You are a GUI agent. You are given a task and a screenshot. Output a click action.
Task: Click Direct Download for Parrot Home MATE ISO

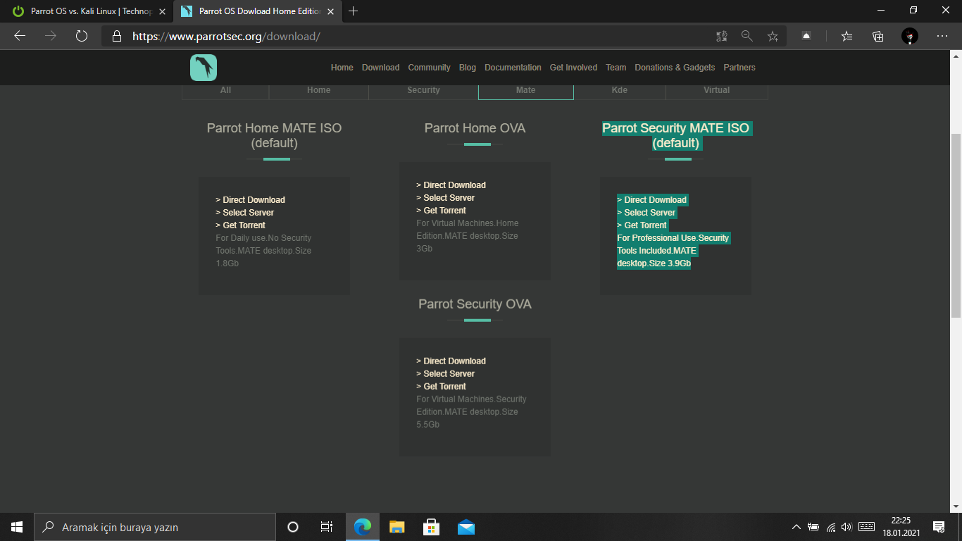[251, 200]
